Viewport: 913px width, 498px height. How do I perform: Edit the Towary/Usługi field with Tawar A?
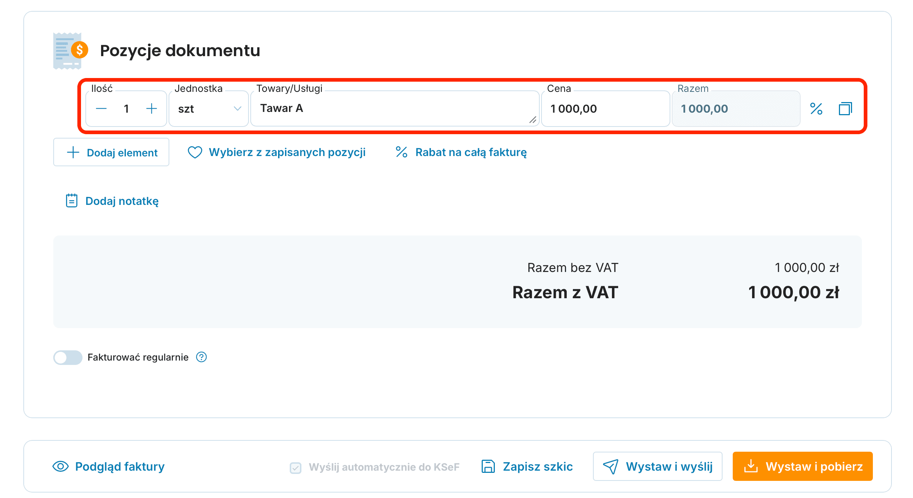pyautogui.click(x=395, y=109)
